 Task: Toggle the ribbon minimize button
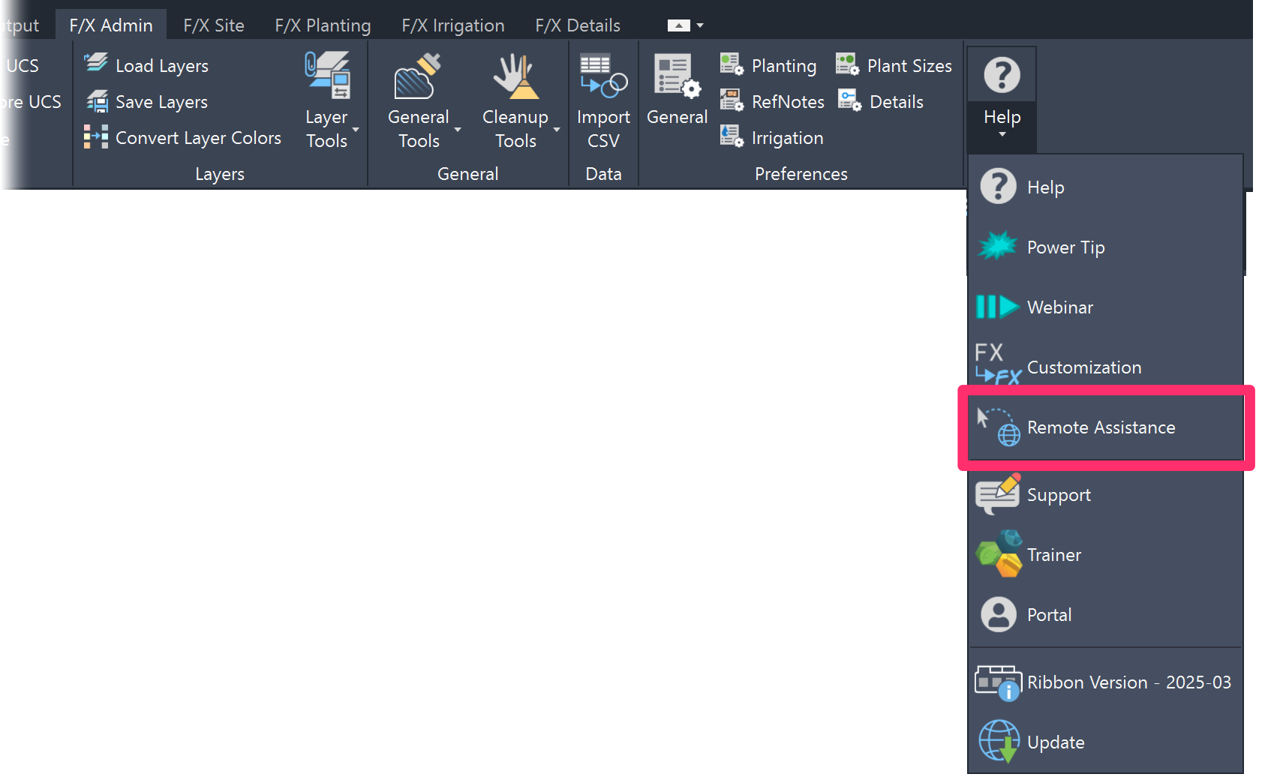(678, 25)
